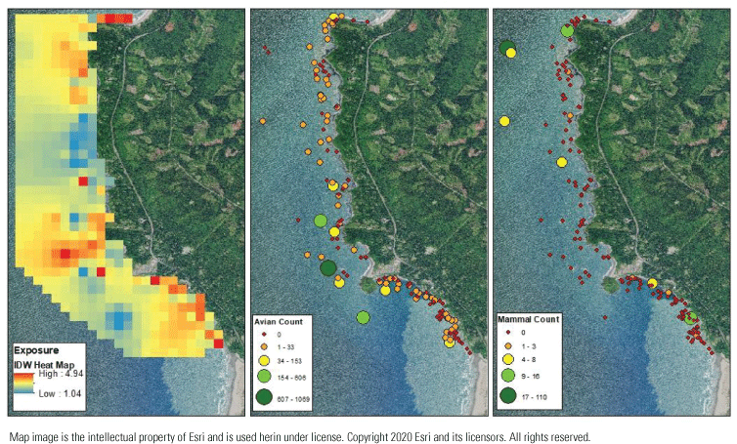Click the 1 - 3 mammal legend dot
This screenshot has width=737, height=444.
point(506,344)
